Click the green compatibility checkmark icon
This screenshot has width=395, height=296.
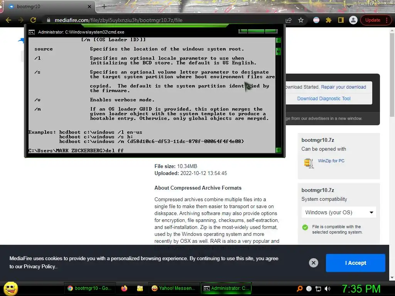[x=305, y=227]
